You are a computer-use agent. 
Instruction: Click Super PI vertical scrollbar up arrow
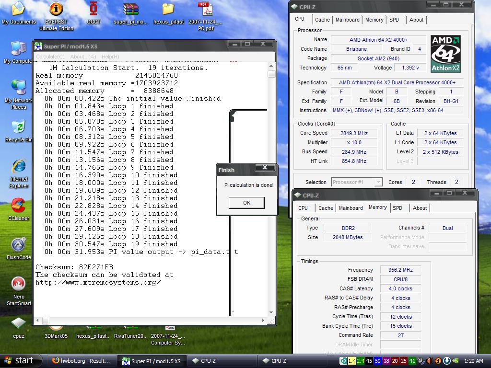[x=271, y=66]
